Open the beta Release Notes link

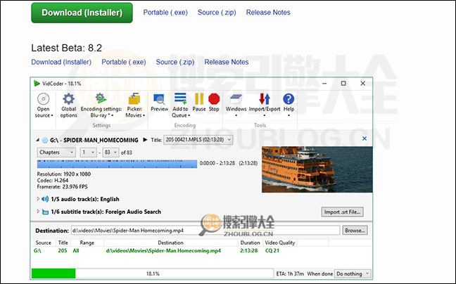tap(227, 62)
